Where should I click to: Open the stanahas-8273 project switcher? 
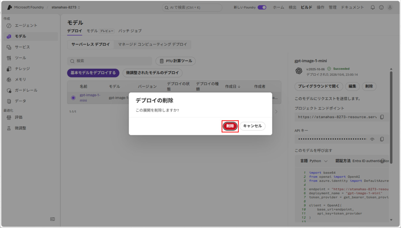(66, 7)
